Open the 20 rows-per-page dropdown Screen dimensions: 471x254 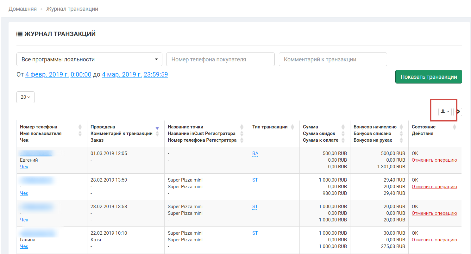(25, 97)
